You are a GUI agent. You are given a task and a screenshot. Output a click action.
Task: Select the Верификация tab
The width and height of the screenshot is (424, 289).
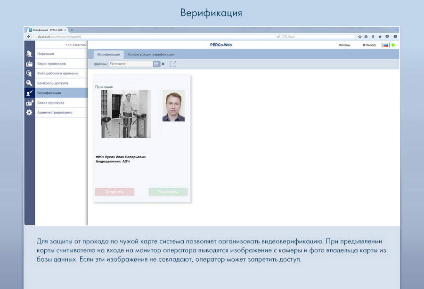click(108, 55)
